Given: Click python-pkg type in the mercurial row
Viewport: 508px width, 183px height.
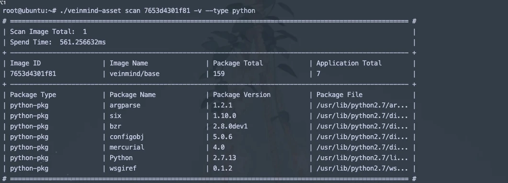Looking at the screenshot, I should [x=29, y=148].
